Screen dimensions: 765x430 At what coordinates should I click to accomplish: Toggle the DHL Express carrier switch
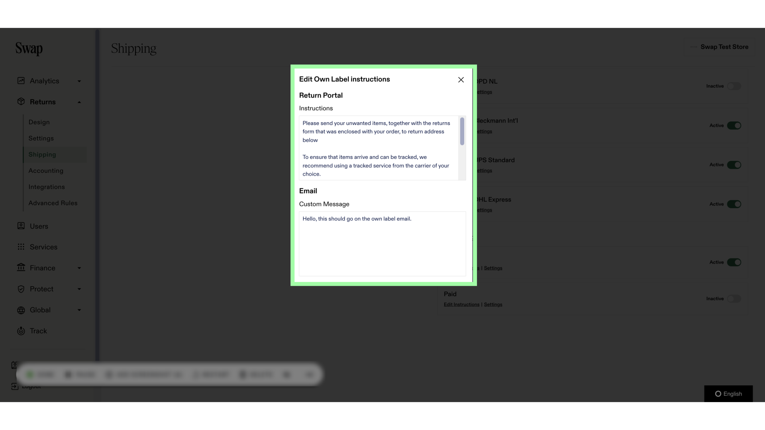pos(734,204)
